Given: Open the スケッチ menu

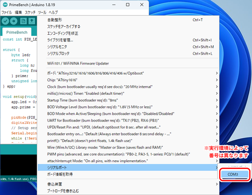Looking at the screenshot, I should coord(30,13).
